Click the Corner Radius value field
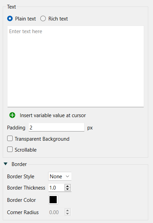Viewport: 153px width, 223px height. click(57, 212)
